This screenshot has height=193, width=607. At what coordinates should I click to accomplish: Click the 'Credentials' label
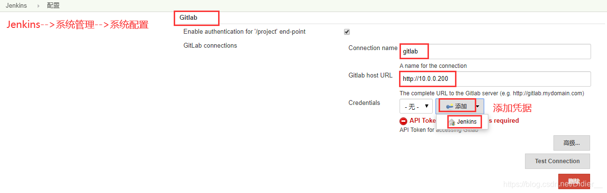pos(364,103)
